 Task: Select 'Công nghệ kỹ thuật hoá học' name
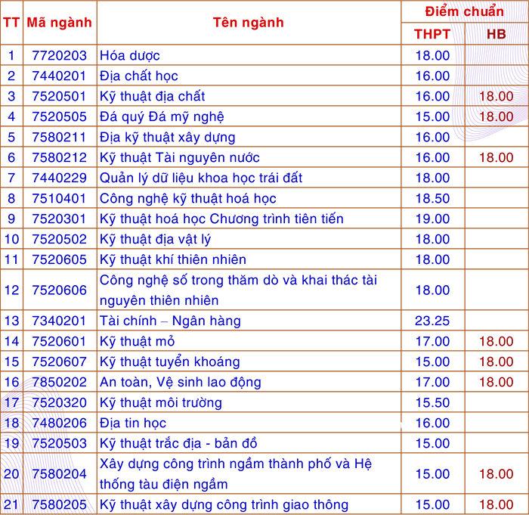pos(188,199)
